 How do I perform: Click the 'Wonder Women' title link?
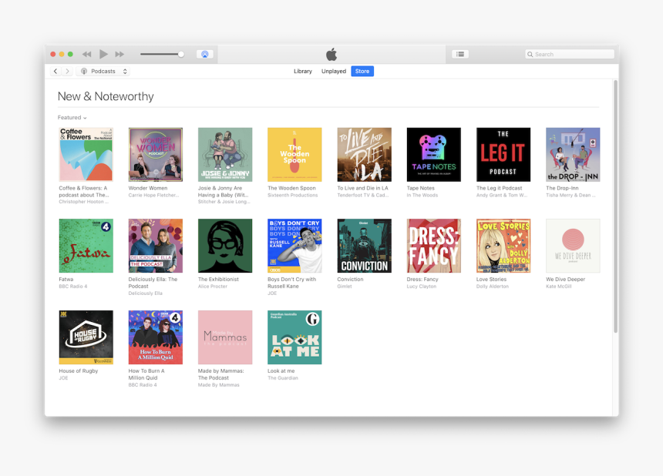[148, 189]
